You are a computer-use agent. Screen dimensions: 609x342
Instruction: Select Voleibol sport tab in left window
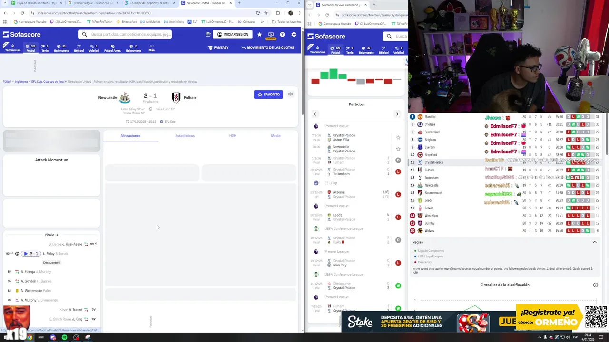coord(94,48)
